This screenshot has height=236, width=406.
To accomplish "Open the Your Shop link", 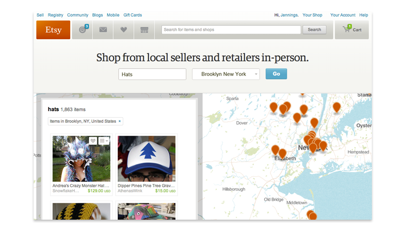I will click(x=312, y=15).
